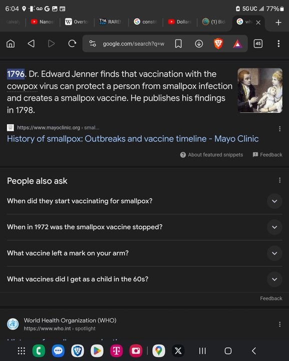Open the tab switcher showing 45 tabs
This screenshot has height=361, width=289.
click(x=258, y=44)
